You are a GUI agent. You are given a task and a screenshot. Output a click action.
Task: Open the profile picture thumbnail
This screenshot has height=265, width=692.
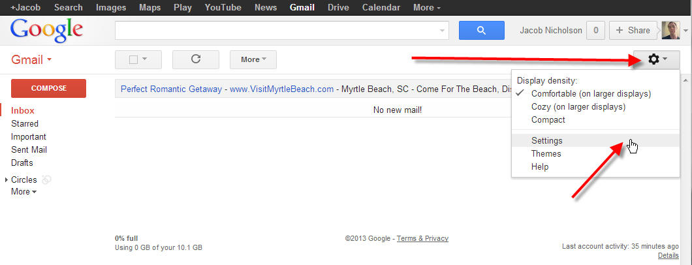tap(670, 30)
